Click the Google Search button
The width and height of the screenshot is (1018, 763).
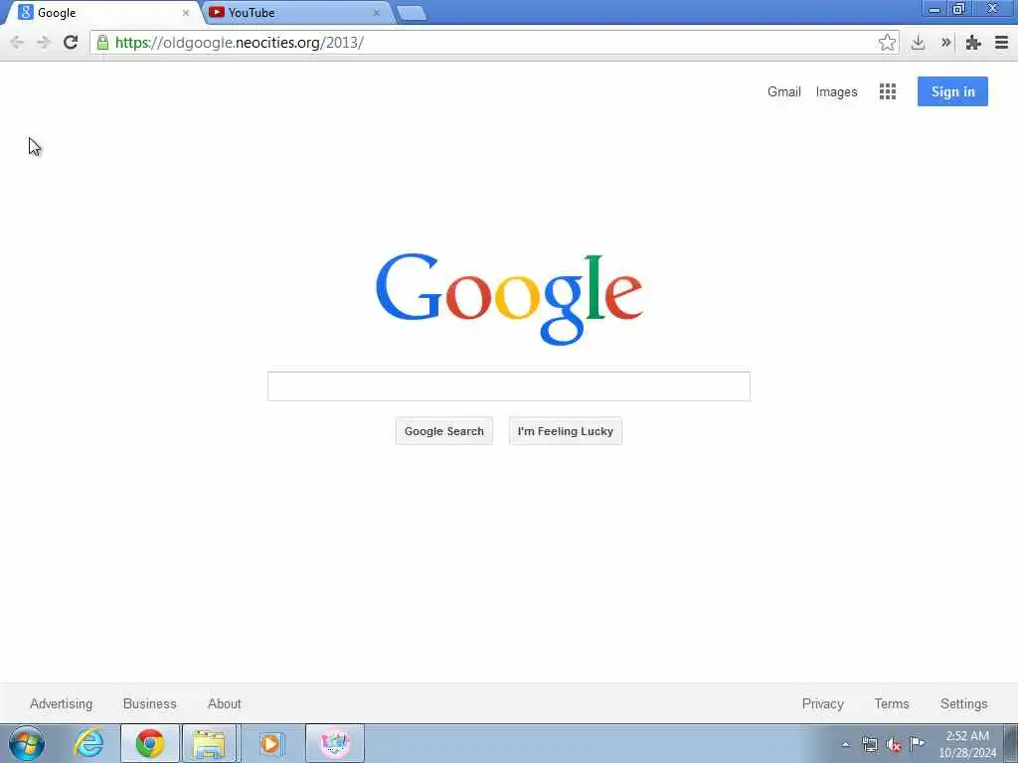444,431
